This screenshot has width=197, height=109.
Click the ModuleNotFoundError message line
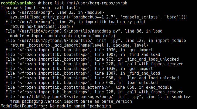pyautogui.click(x=57, y=106)
